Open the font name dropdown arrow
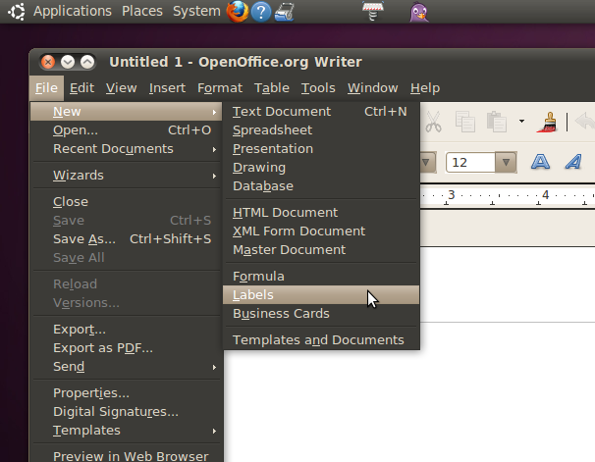Screen dimensions: 595x462 (428, 162)
